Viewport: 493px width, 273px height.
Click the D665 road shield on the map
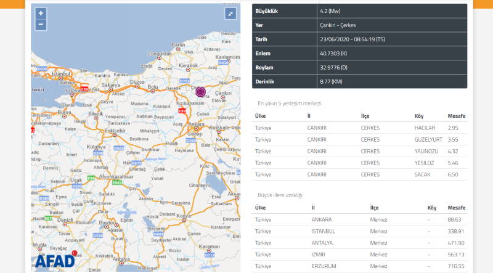(119, 149)
